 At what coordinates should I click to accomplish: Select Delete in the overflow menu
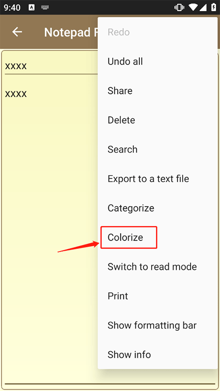click(x=158, y=120)
